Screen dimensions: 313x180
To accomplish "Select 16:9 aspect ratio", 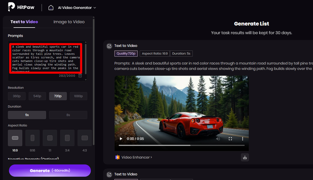I will coord(15,138).
